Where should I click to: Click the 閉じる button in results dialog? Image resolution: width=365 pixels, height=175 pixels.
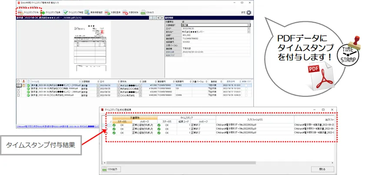322,169
